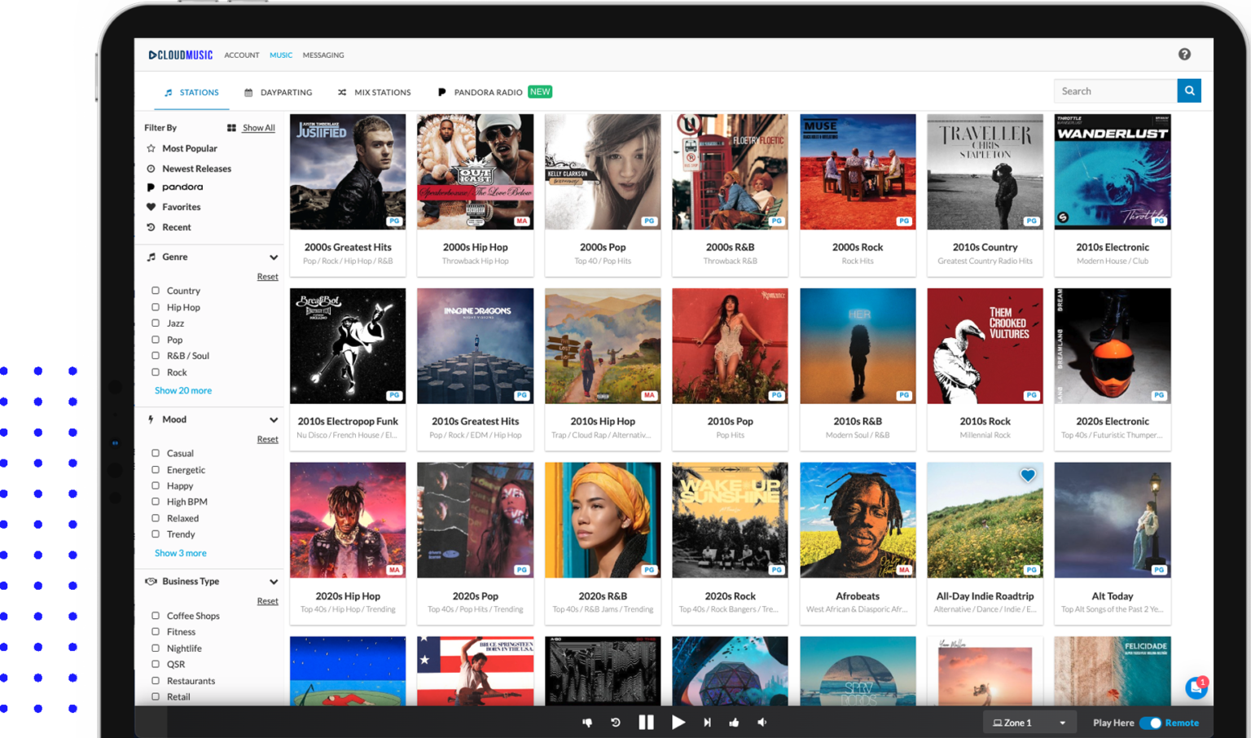1251x738 pixels.
Task: Reset the Mood filters
Action: tap(267, 439)
